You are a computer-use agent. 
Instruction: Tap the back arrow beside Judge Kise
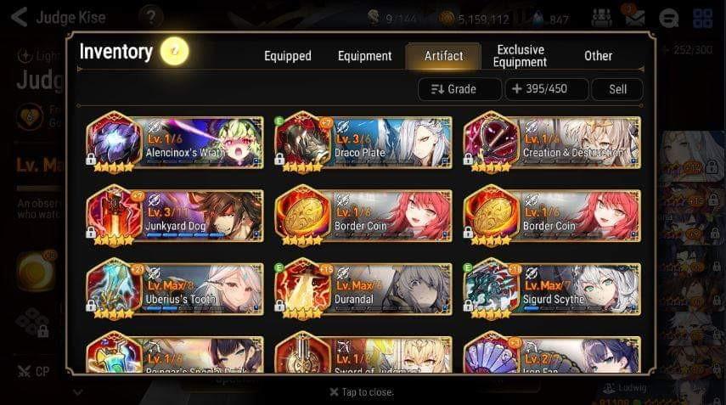pyautogui.click(x=19, y=17)
